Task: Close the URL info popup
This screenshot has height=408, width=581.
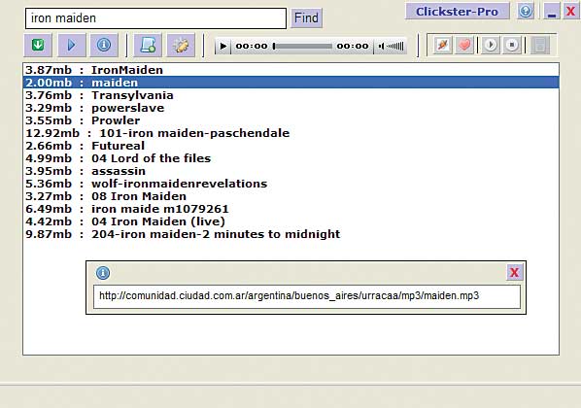Action: (515, 273)
